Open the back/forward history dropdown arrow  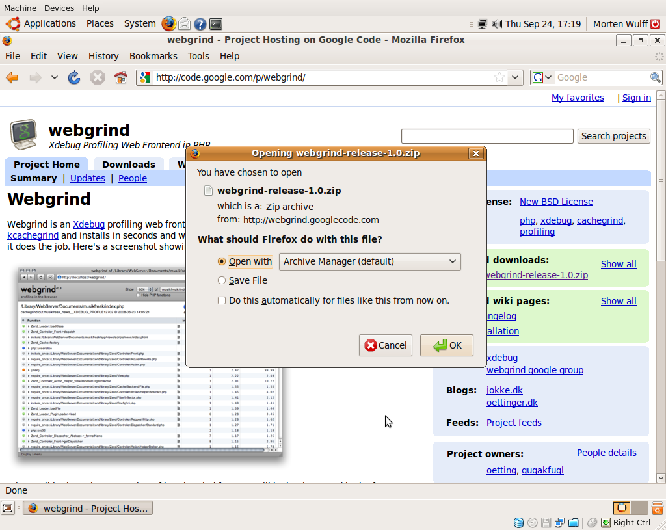pos(55,78)
